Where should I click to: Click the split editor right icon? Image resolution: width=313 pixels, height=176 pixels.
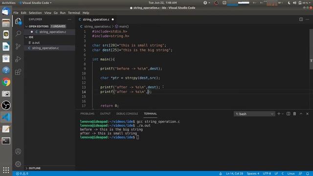point(301,20)
